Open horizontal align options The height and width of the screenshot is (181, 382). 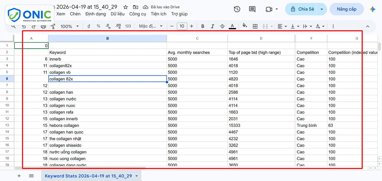(x=282, y=26)
